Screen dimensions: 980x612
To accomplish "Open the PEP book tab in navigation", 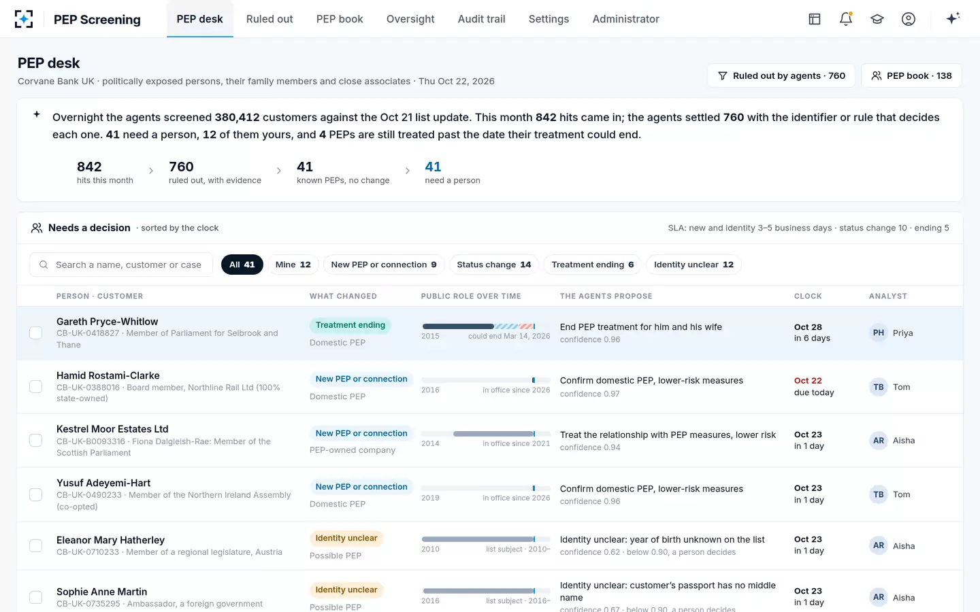I will (x=340, y=19).
